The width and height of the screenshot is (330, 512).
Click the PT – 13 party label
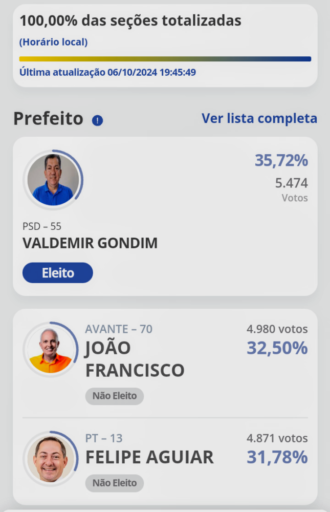pyautogui.click(x=104, y=438)
